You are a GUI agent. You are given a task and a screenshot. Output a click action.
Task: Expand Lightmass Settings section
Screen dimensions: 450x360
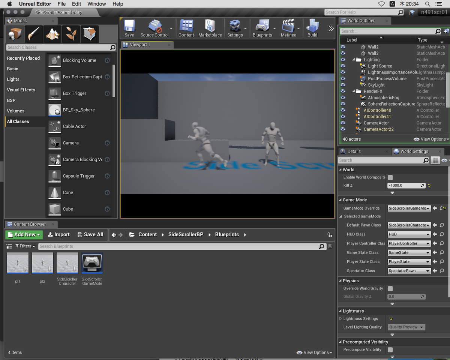340,319
